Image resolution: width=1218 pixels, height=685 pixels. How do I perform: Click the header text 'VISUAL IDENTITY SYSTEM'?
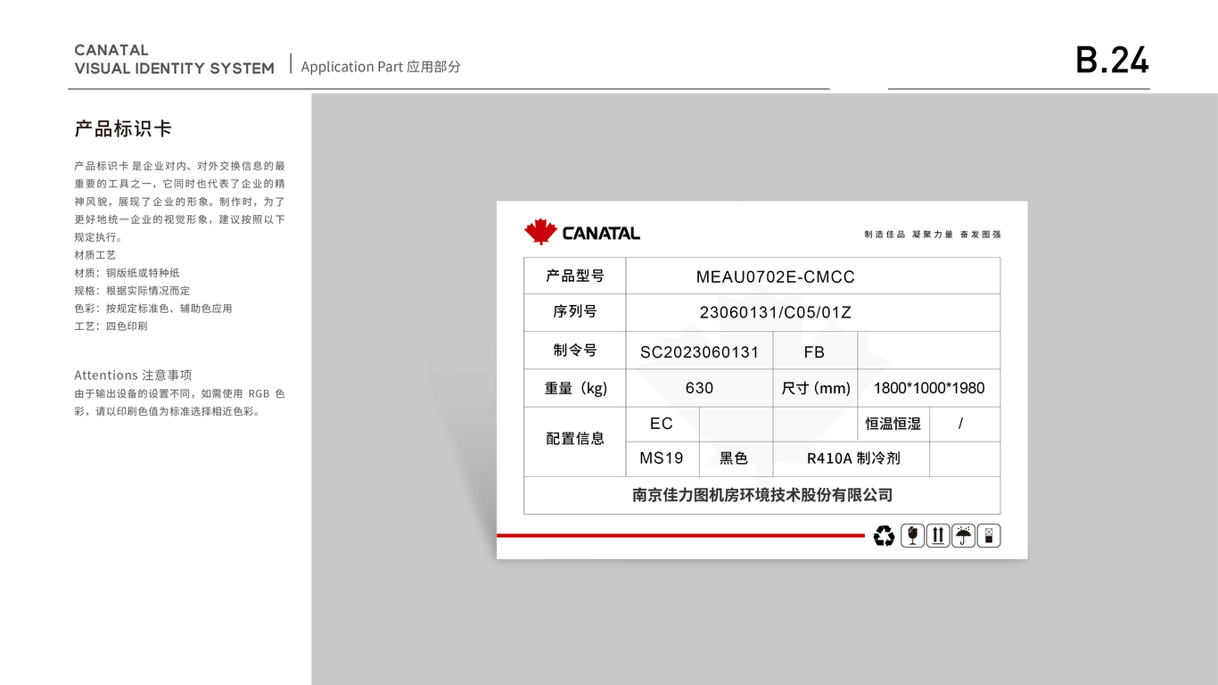175,69
